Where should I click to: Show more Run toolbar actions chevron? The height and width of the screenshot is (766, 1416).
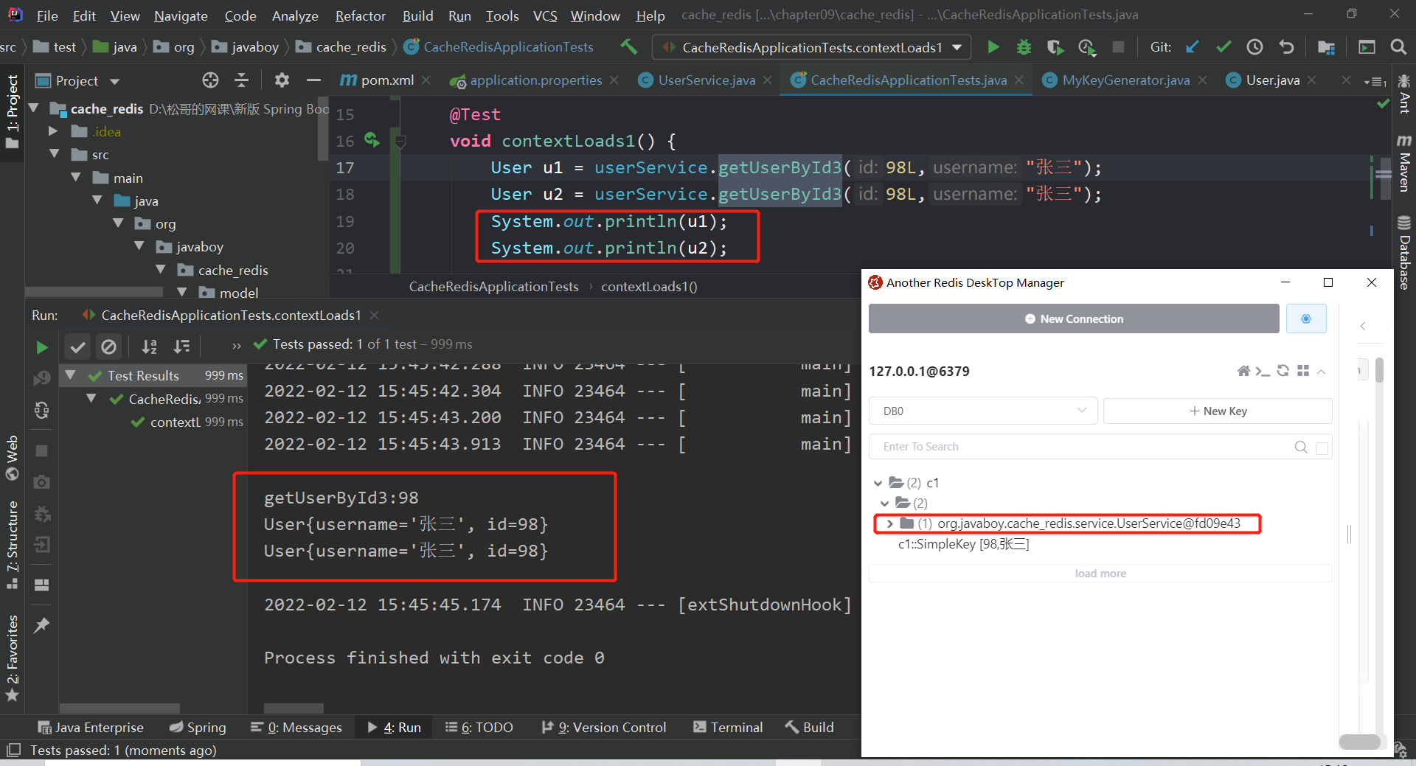coord(237,345)
